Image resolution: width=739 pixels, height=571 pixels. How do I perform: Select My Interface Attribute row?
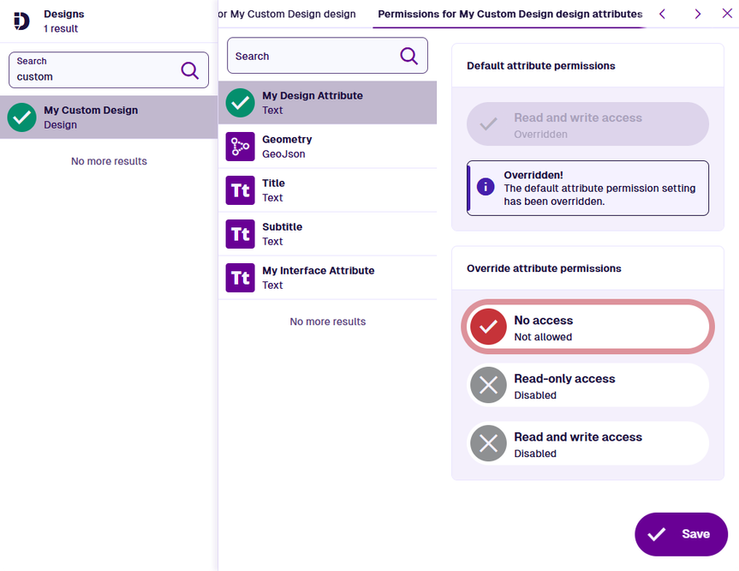click(x=327, y=278)
